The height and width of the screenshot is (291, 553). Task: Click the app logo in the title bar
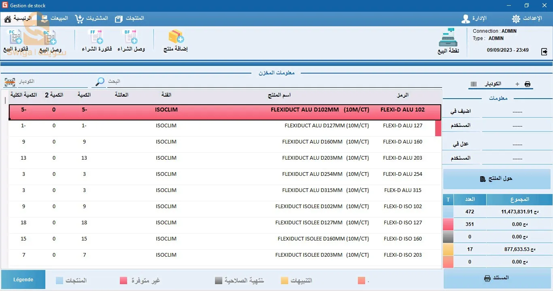pyautogui.click(x=5, y=5)
